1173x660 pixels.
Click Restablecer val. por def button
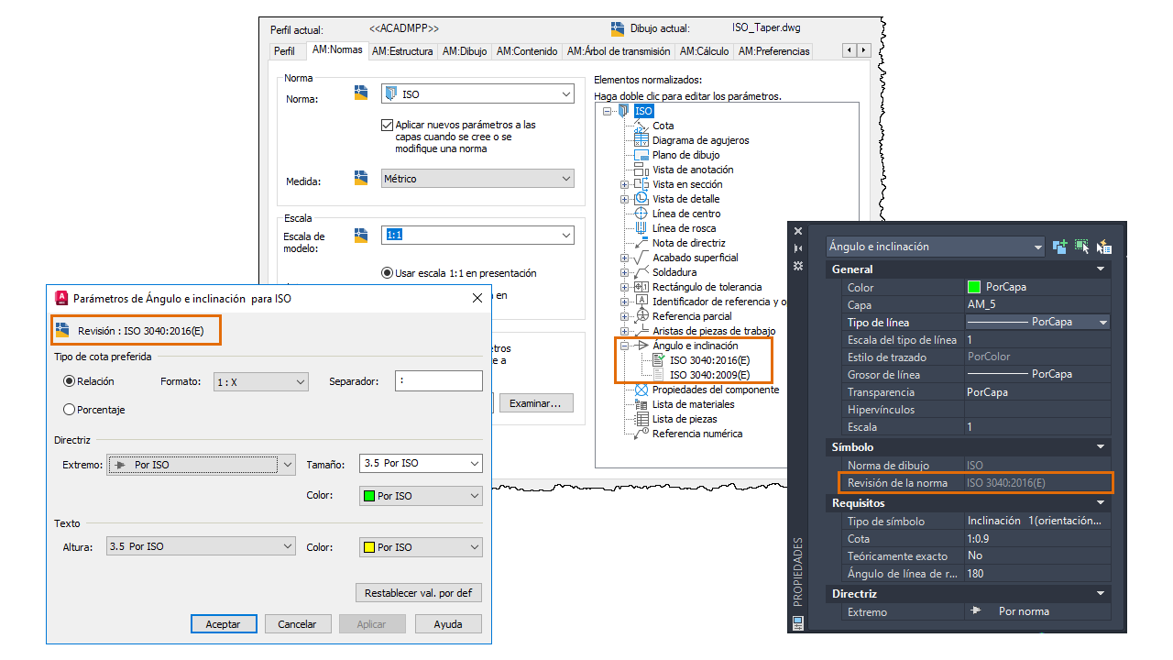click(419, 592)
